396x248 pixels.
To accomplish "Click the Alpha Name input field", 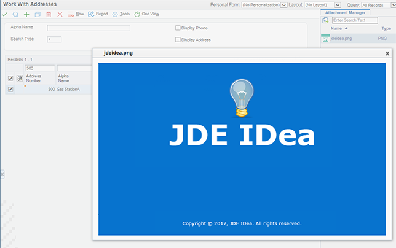I will tap(89, 28).
